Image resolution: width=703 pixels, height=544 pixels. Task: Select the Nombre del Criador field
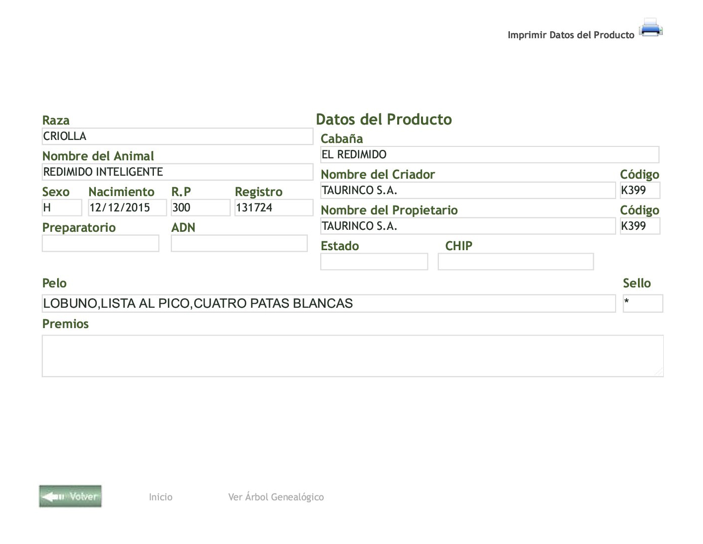pyautogui.click(x=468, y=190)
